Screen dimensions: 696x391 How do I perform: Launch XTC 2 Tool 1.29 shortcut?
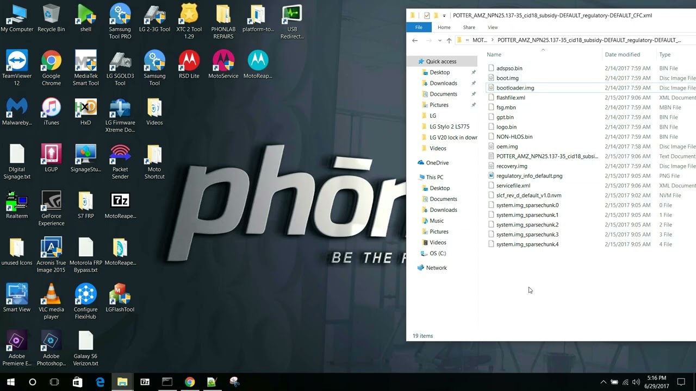(189, 22)
